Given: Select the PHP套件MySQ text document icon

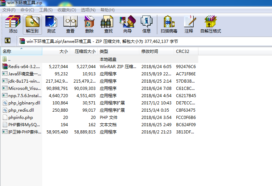Looking at the screenshot, I should pyautogui.click(x=5, y=124).
